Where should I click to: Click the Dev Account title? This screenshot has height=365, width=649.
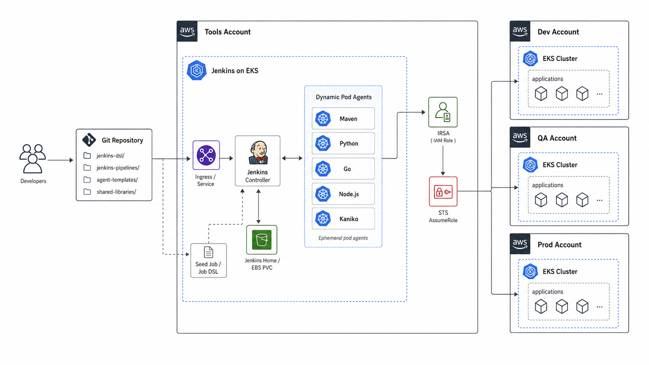point(558,32)
